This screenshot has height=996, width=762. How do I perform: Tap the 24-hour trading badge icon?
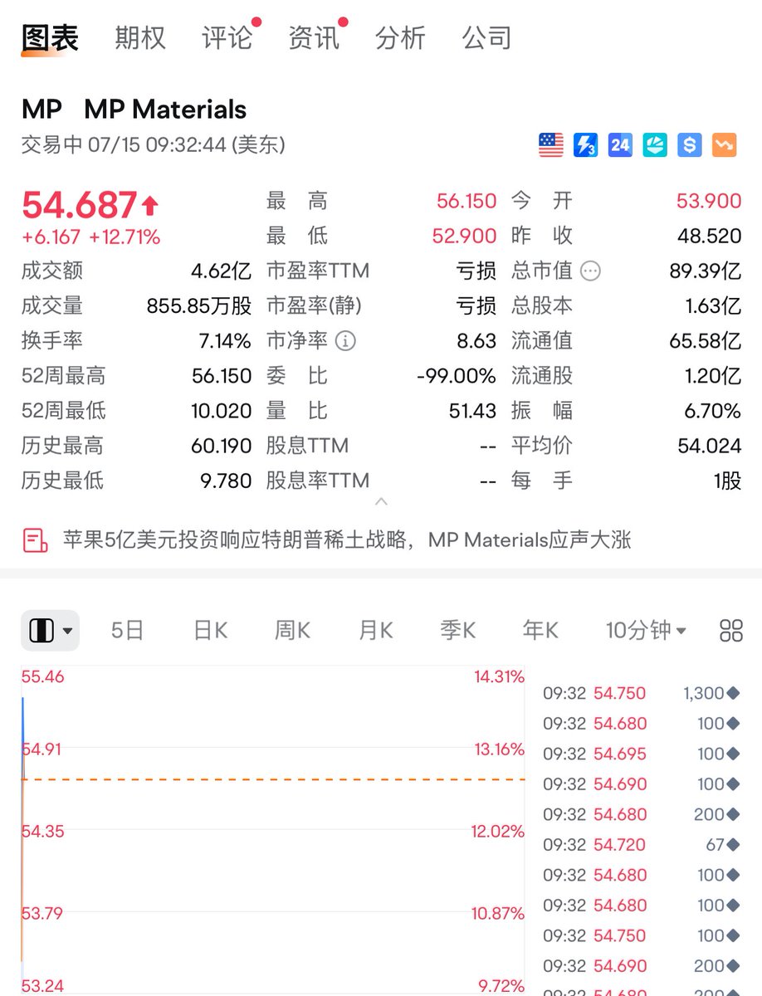(x=620, y=145)
